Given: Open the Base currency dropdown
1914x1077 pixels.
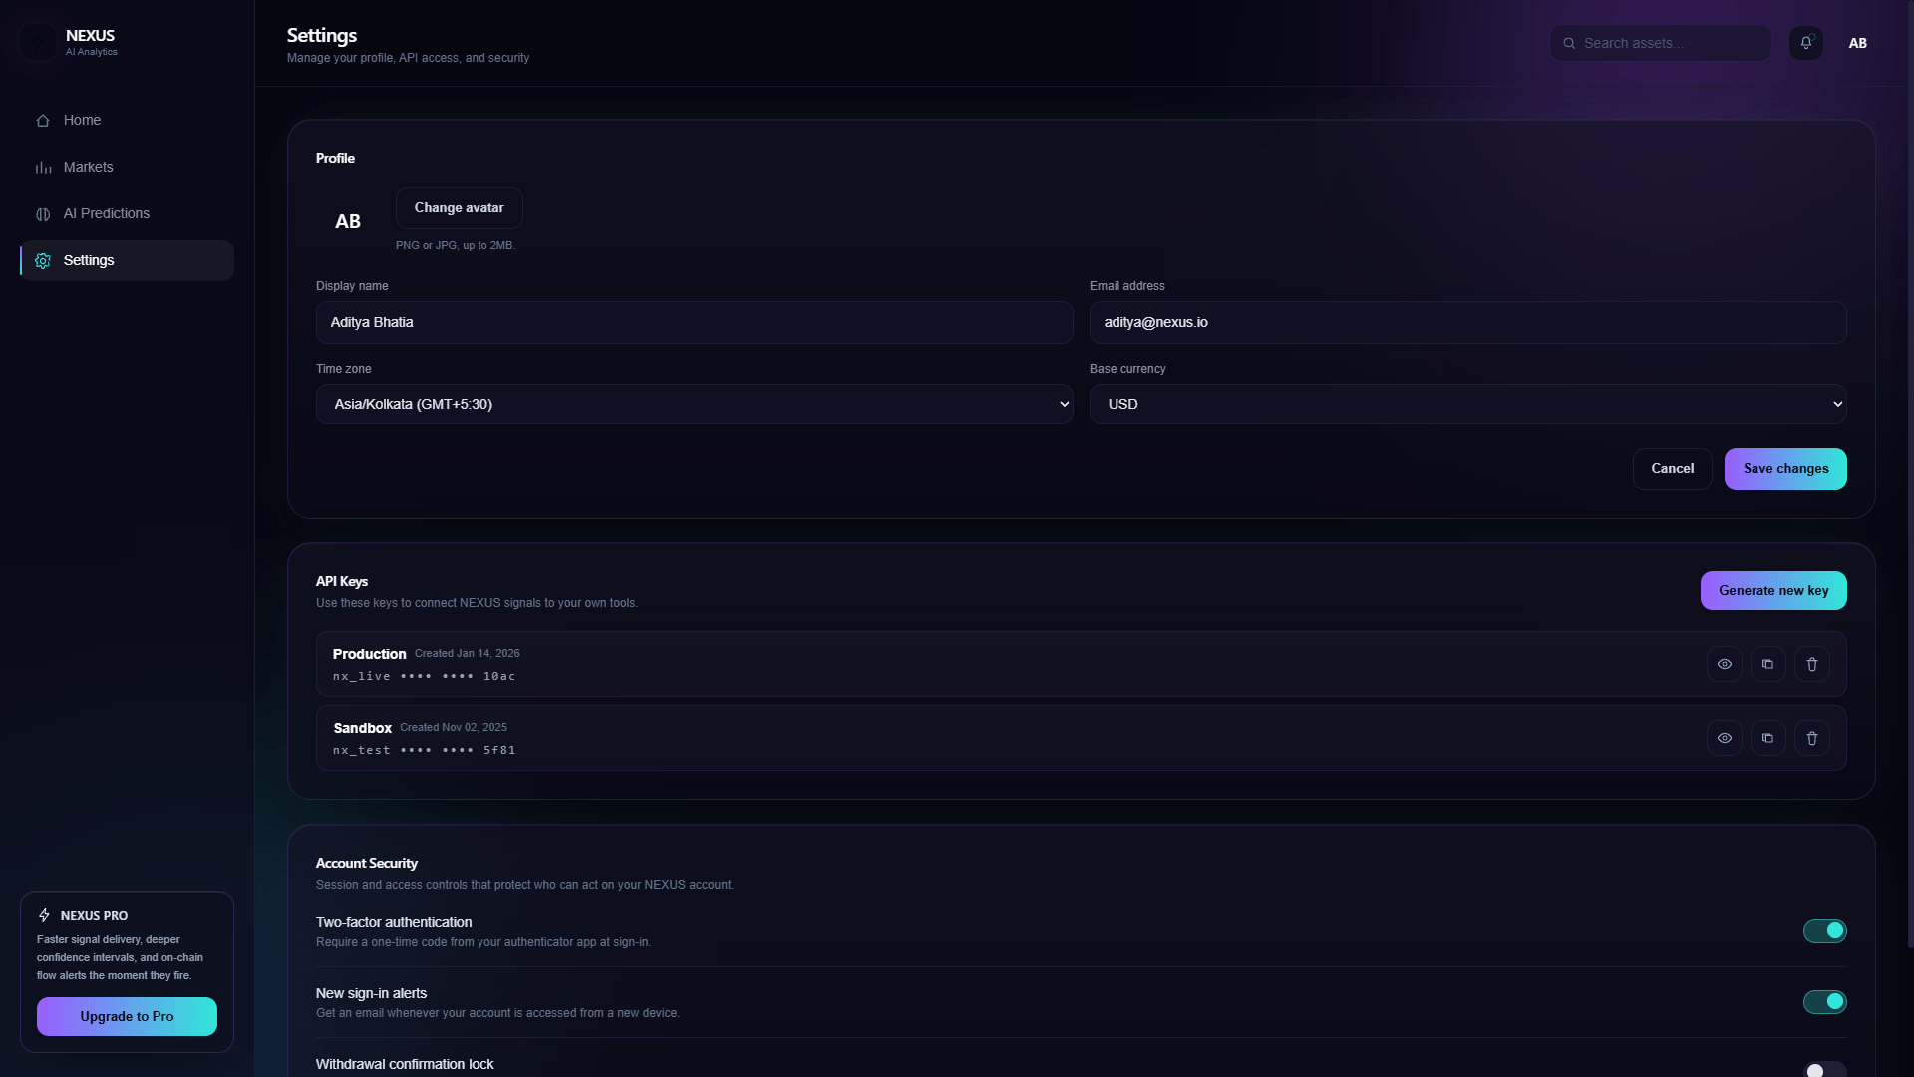Looking at the screenshot, I should tap(1467, 404).
